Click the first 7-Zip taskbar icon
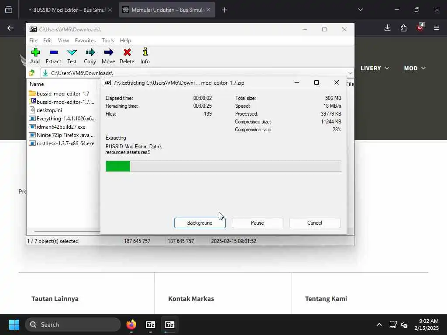The height and width of the screenshot is (335, 447). pyautogui.click(x=151, y=325)
